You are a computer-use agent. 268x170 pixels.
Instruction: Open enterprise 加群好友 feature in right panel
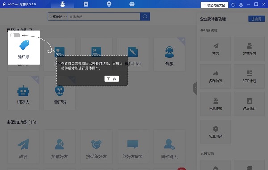point(249,49)
